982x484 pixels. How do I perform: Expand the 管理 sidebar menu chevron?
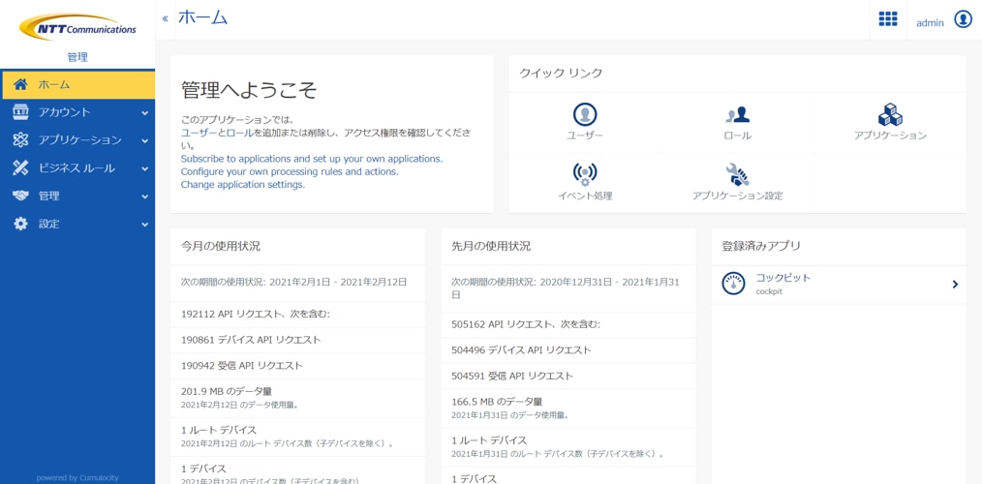click(x=144, y=197)
